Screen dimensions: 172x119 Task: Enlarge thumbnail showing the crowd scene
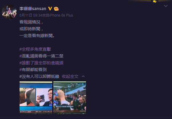70,98
